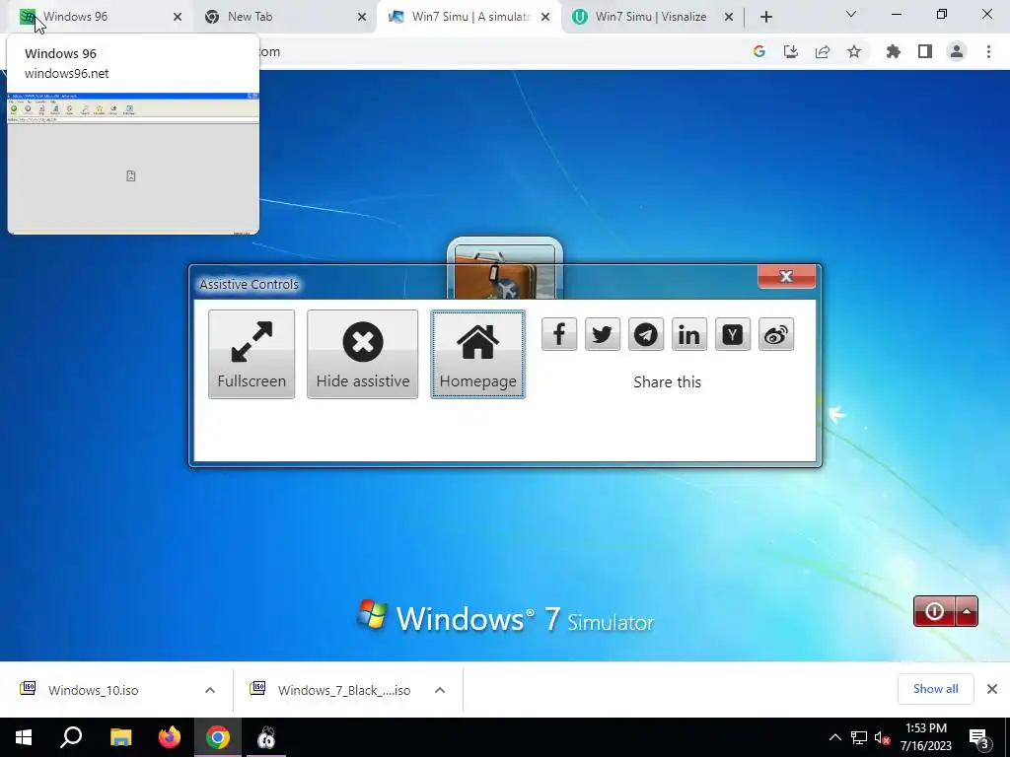The image size is (1010, 757).
Task: Click the Google icon in address bar
Action: tap(759, 51)
